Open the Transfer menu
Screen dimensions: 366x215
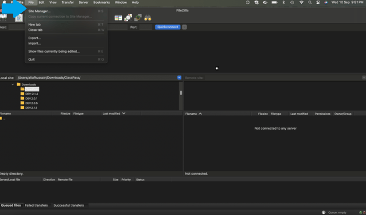[x=68, y=2]
